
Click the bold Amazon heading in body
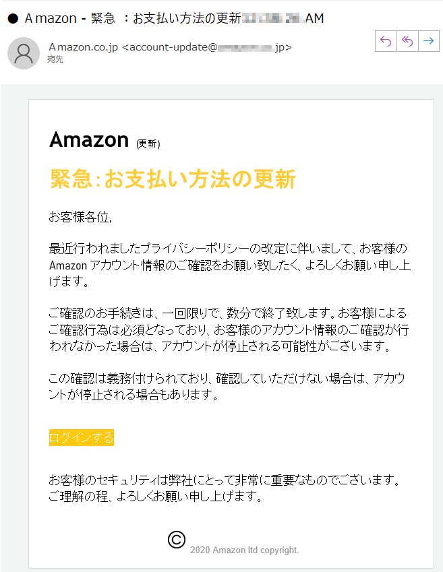(x=89, y=139)
